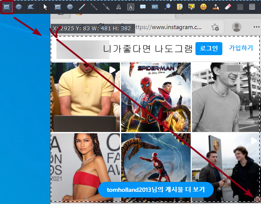Select the pixelate grid tool
This screenshot has width=261, height=204.
[x=252, y=7]
